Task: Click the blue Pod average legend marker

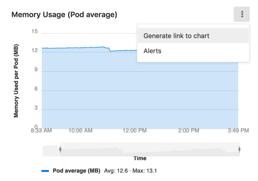Action: 45,170
